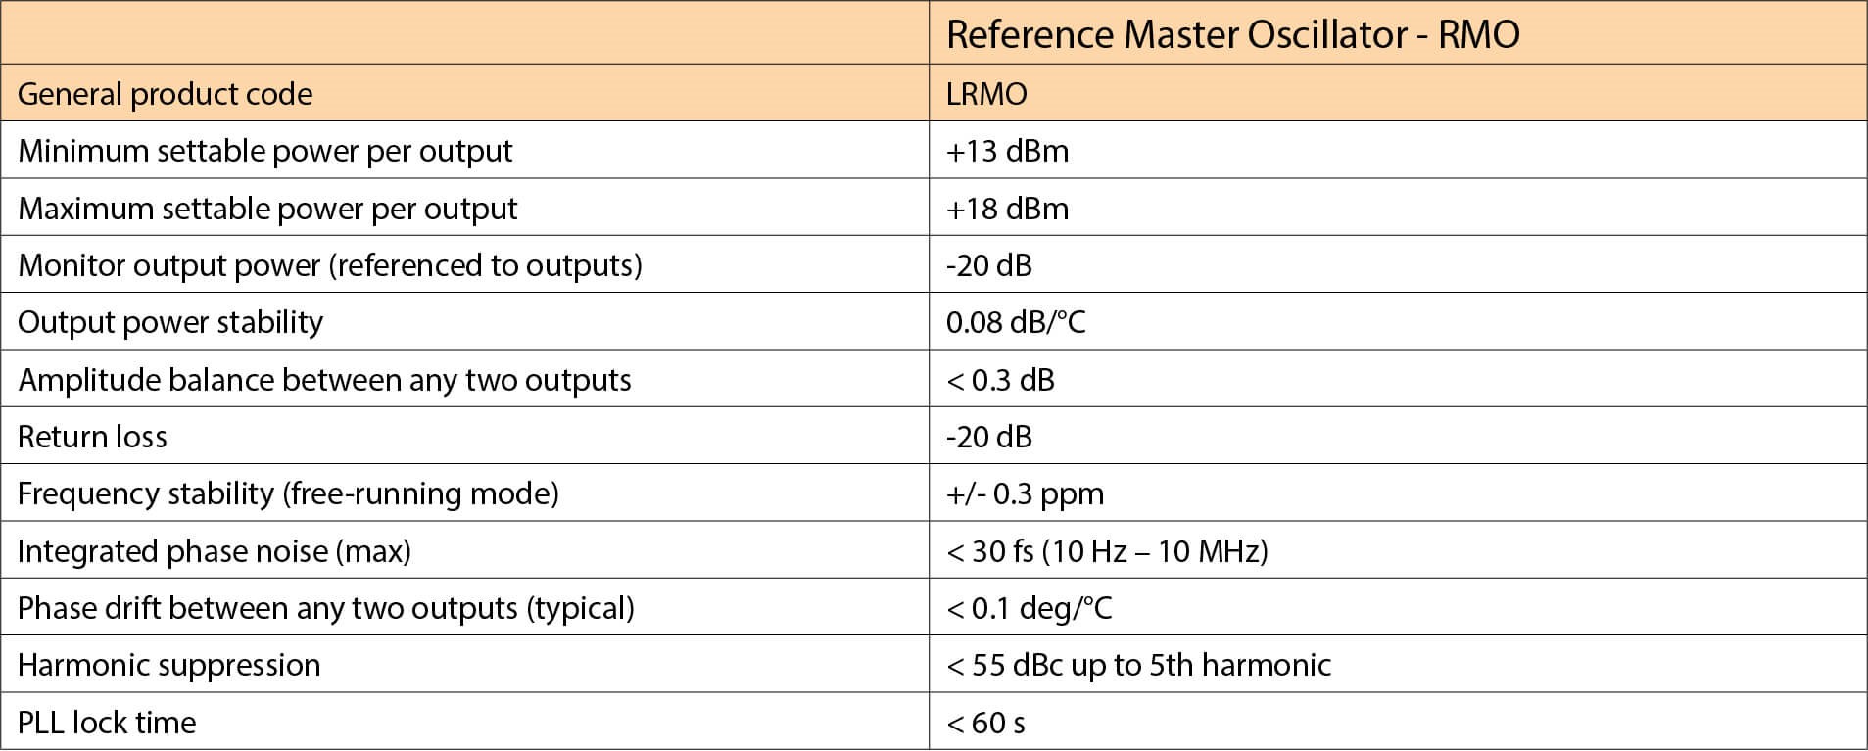Click the < 55 dBc up to 5th harmonic value

coord(1138,666)
